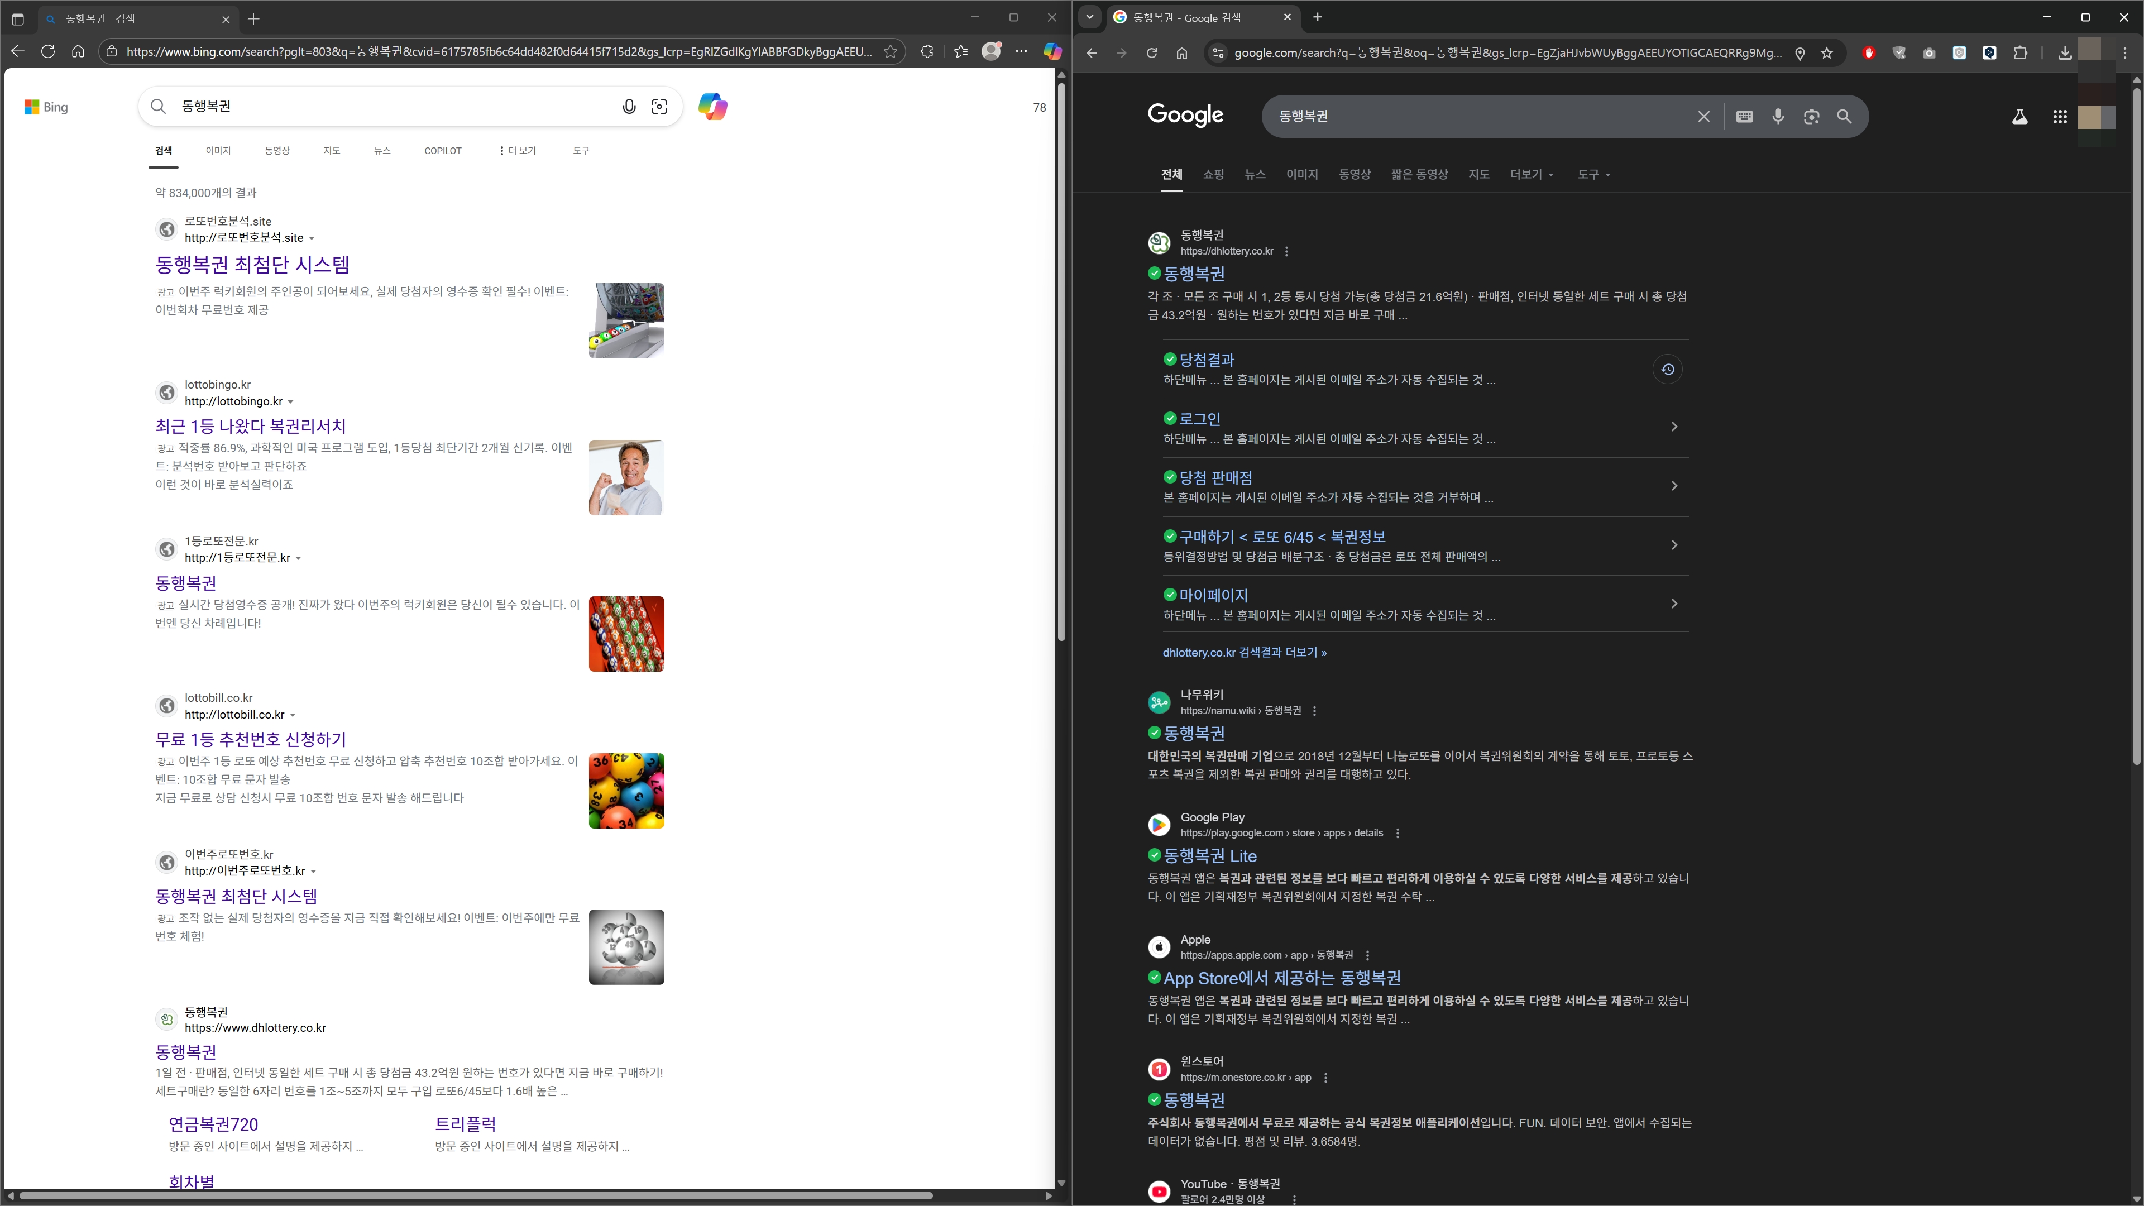Click the history icon beside 당첨결과
This screenshot has height=1206, width=2144.
click(x=1668, y=370)
